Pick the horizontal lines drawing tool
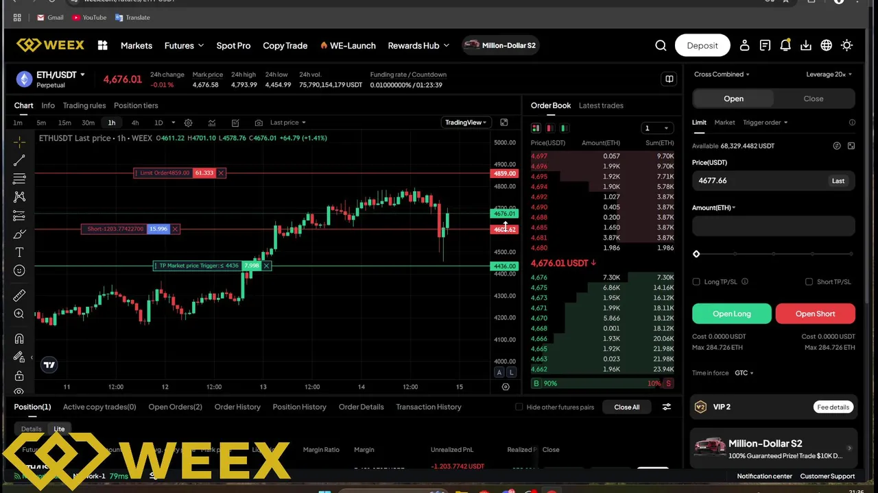This screenshot has width=878, height=493. click(x=19, y=179)
